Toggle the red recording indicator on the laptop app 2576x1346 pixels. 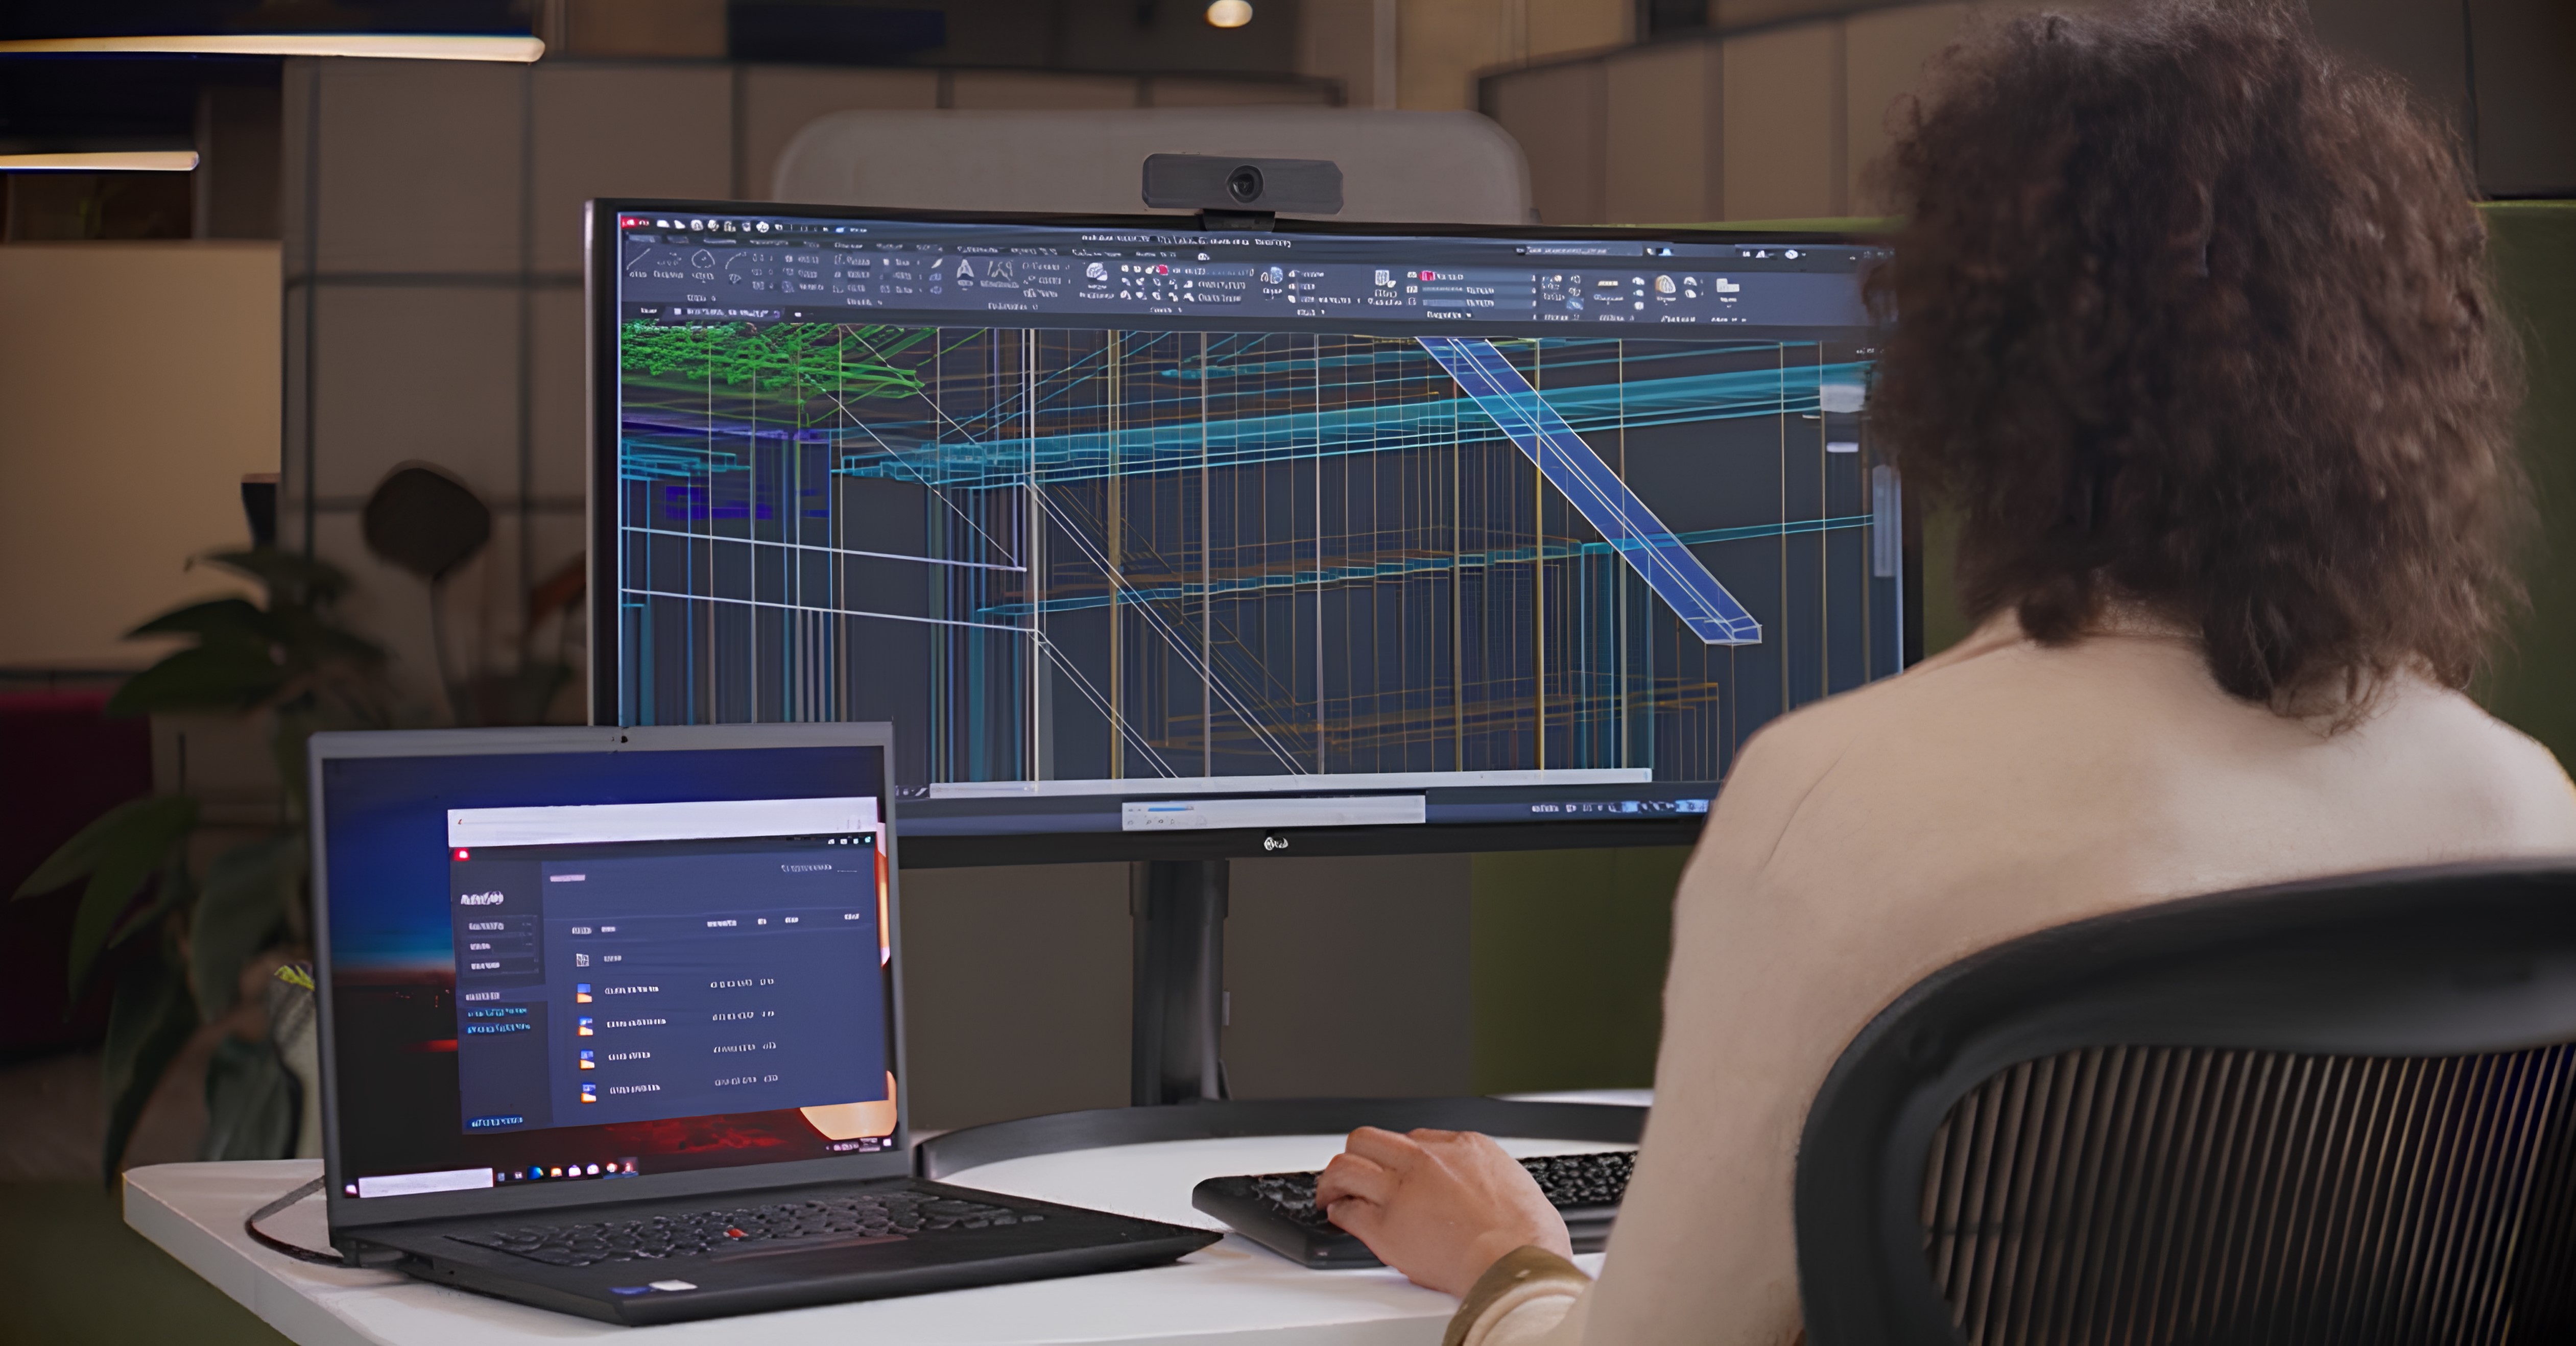pyautogui.click(x=462, y=855)
